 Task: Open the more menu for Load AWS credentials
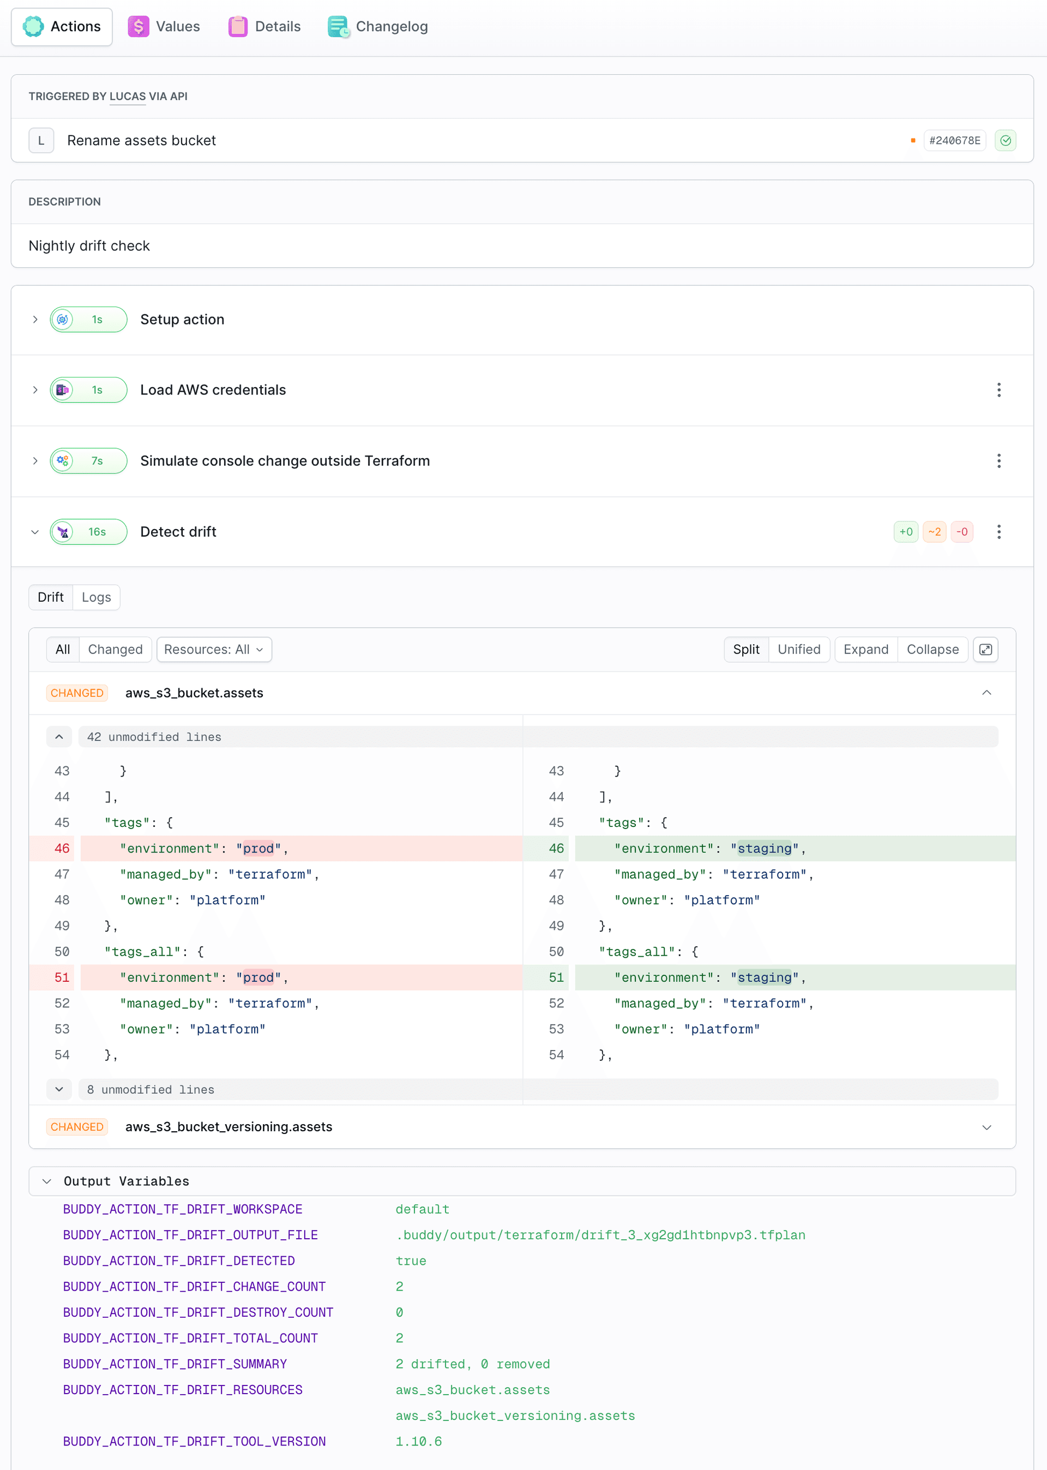pyautogui.click(x=998, y=390)
